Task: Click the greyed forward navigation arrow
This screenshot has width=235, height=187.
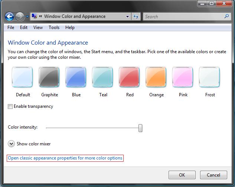Action: (x=20, y=16)
